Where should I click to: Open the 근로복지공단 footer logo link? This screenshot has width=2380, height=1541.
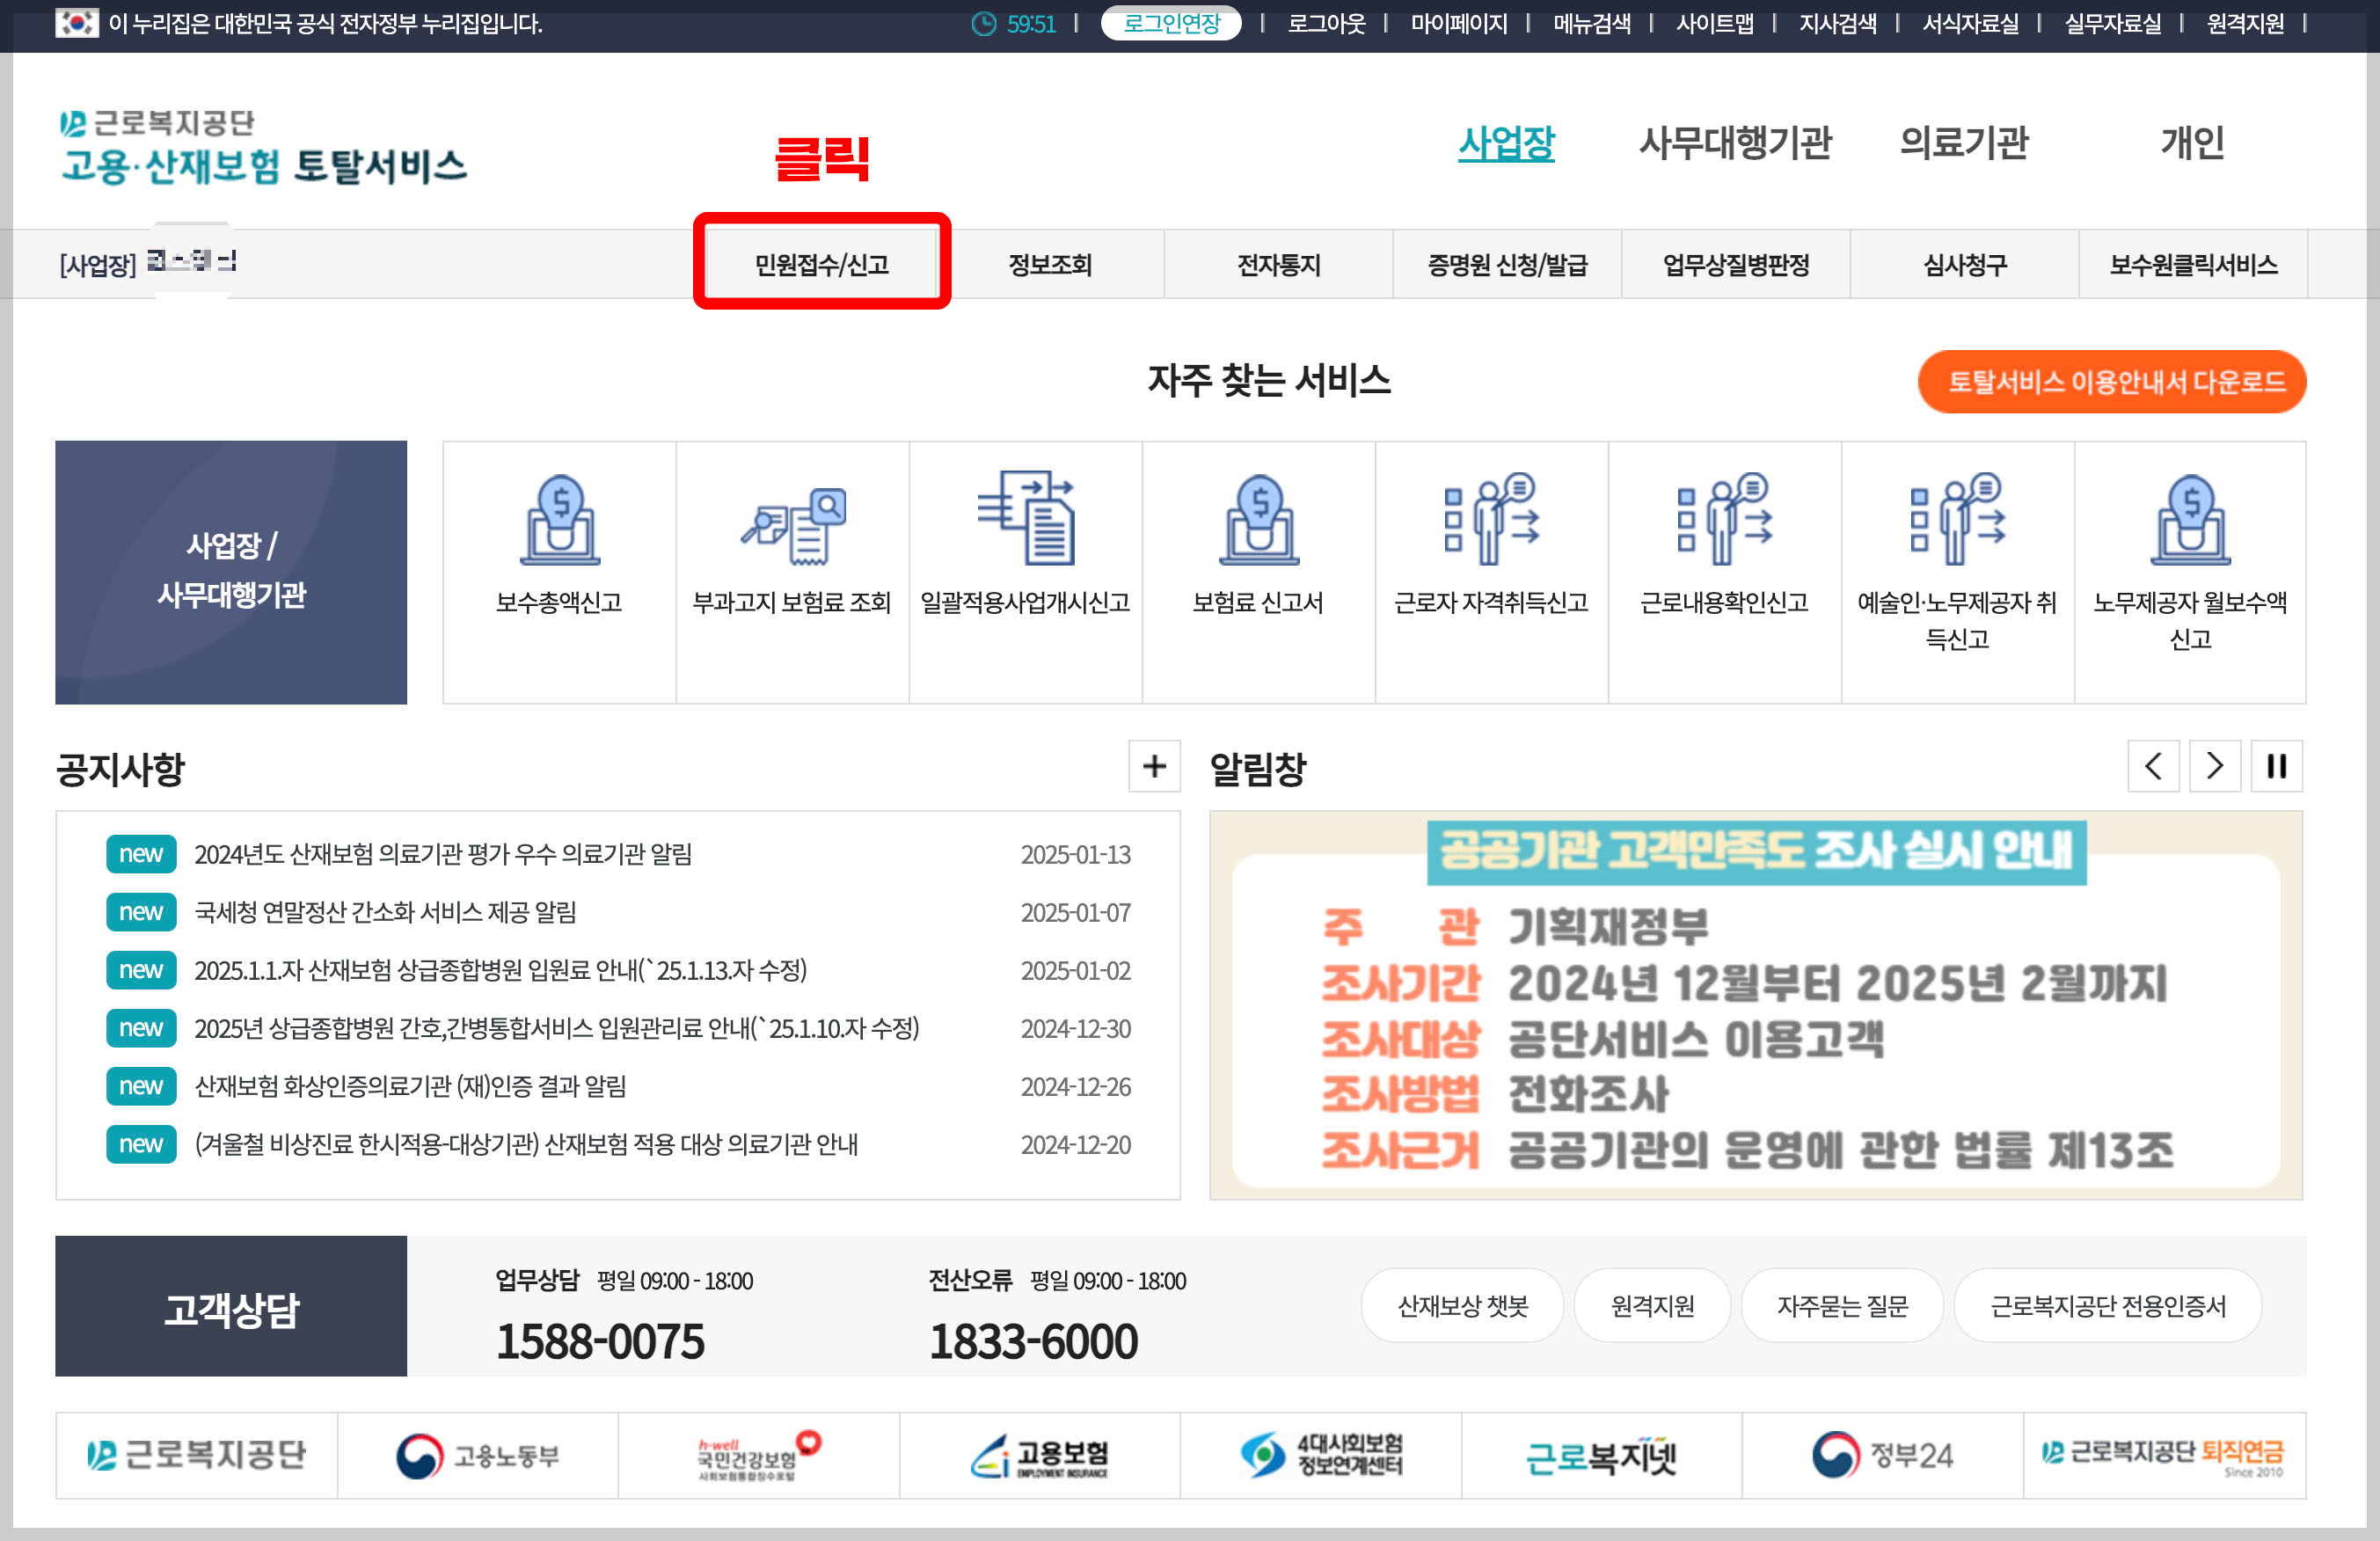tap(197, 1455)
